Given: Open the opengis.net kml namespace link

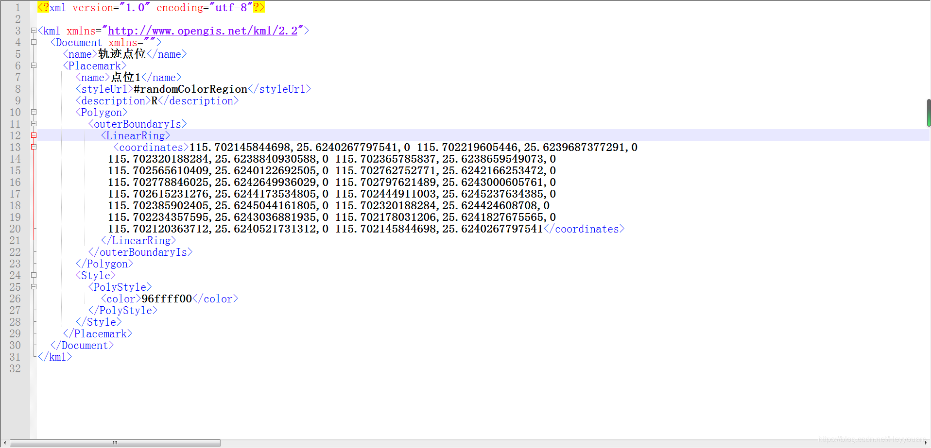Looking at the screenshot, I should (203, 31).
